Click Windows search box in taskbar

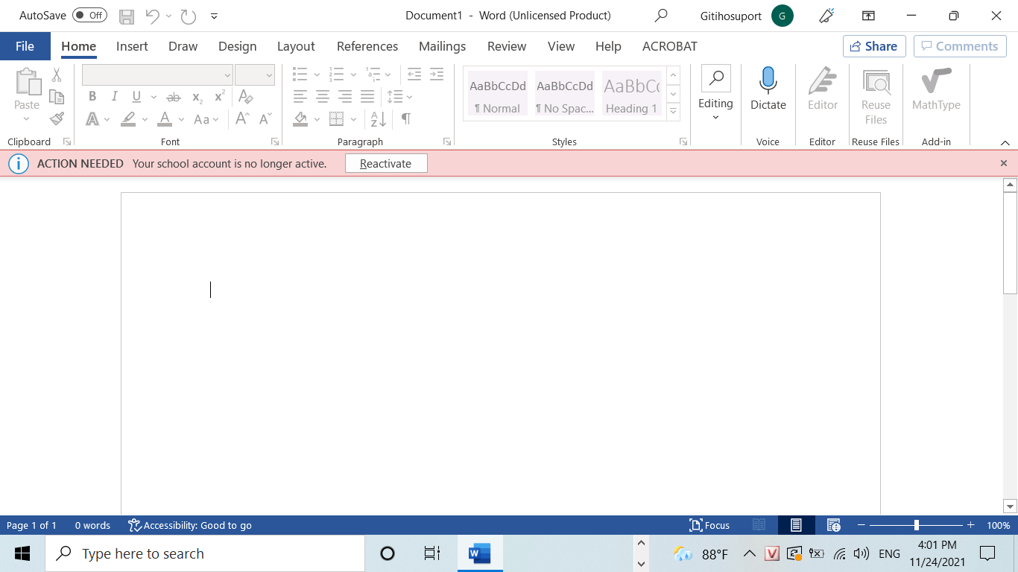pos(205,553)
